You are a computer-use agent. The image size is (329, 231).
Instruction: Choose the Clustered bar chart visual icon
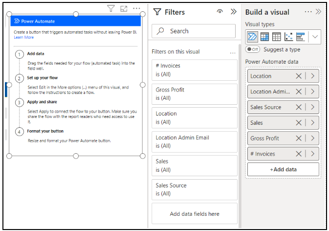[x=300, y=37]
